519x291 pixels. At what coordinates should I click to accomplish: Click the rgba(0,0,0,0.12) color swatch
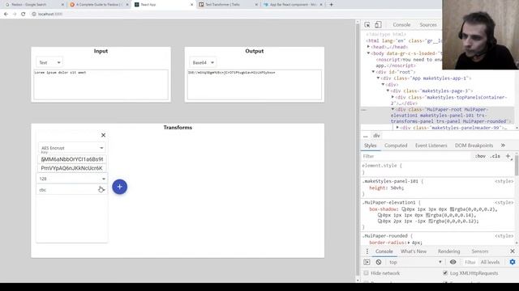pos(431,221)
